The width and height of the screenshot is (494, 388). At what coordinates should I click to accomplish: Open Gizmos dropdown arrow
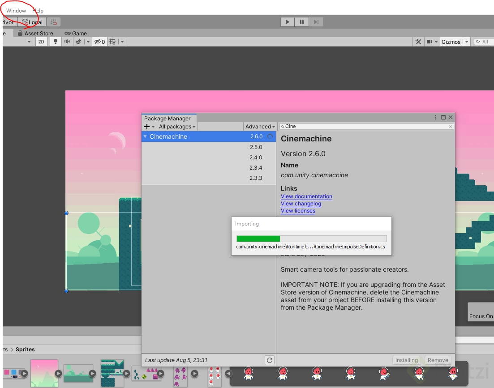(467, 42)
